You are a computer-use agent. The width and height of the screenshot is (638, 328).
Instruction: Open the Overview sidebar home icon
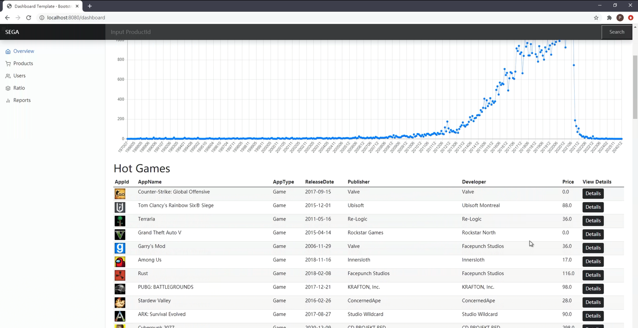click(x=8, y=51)
